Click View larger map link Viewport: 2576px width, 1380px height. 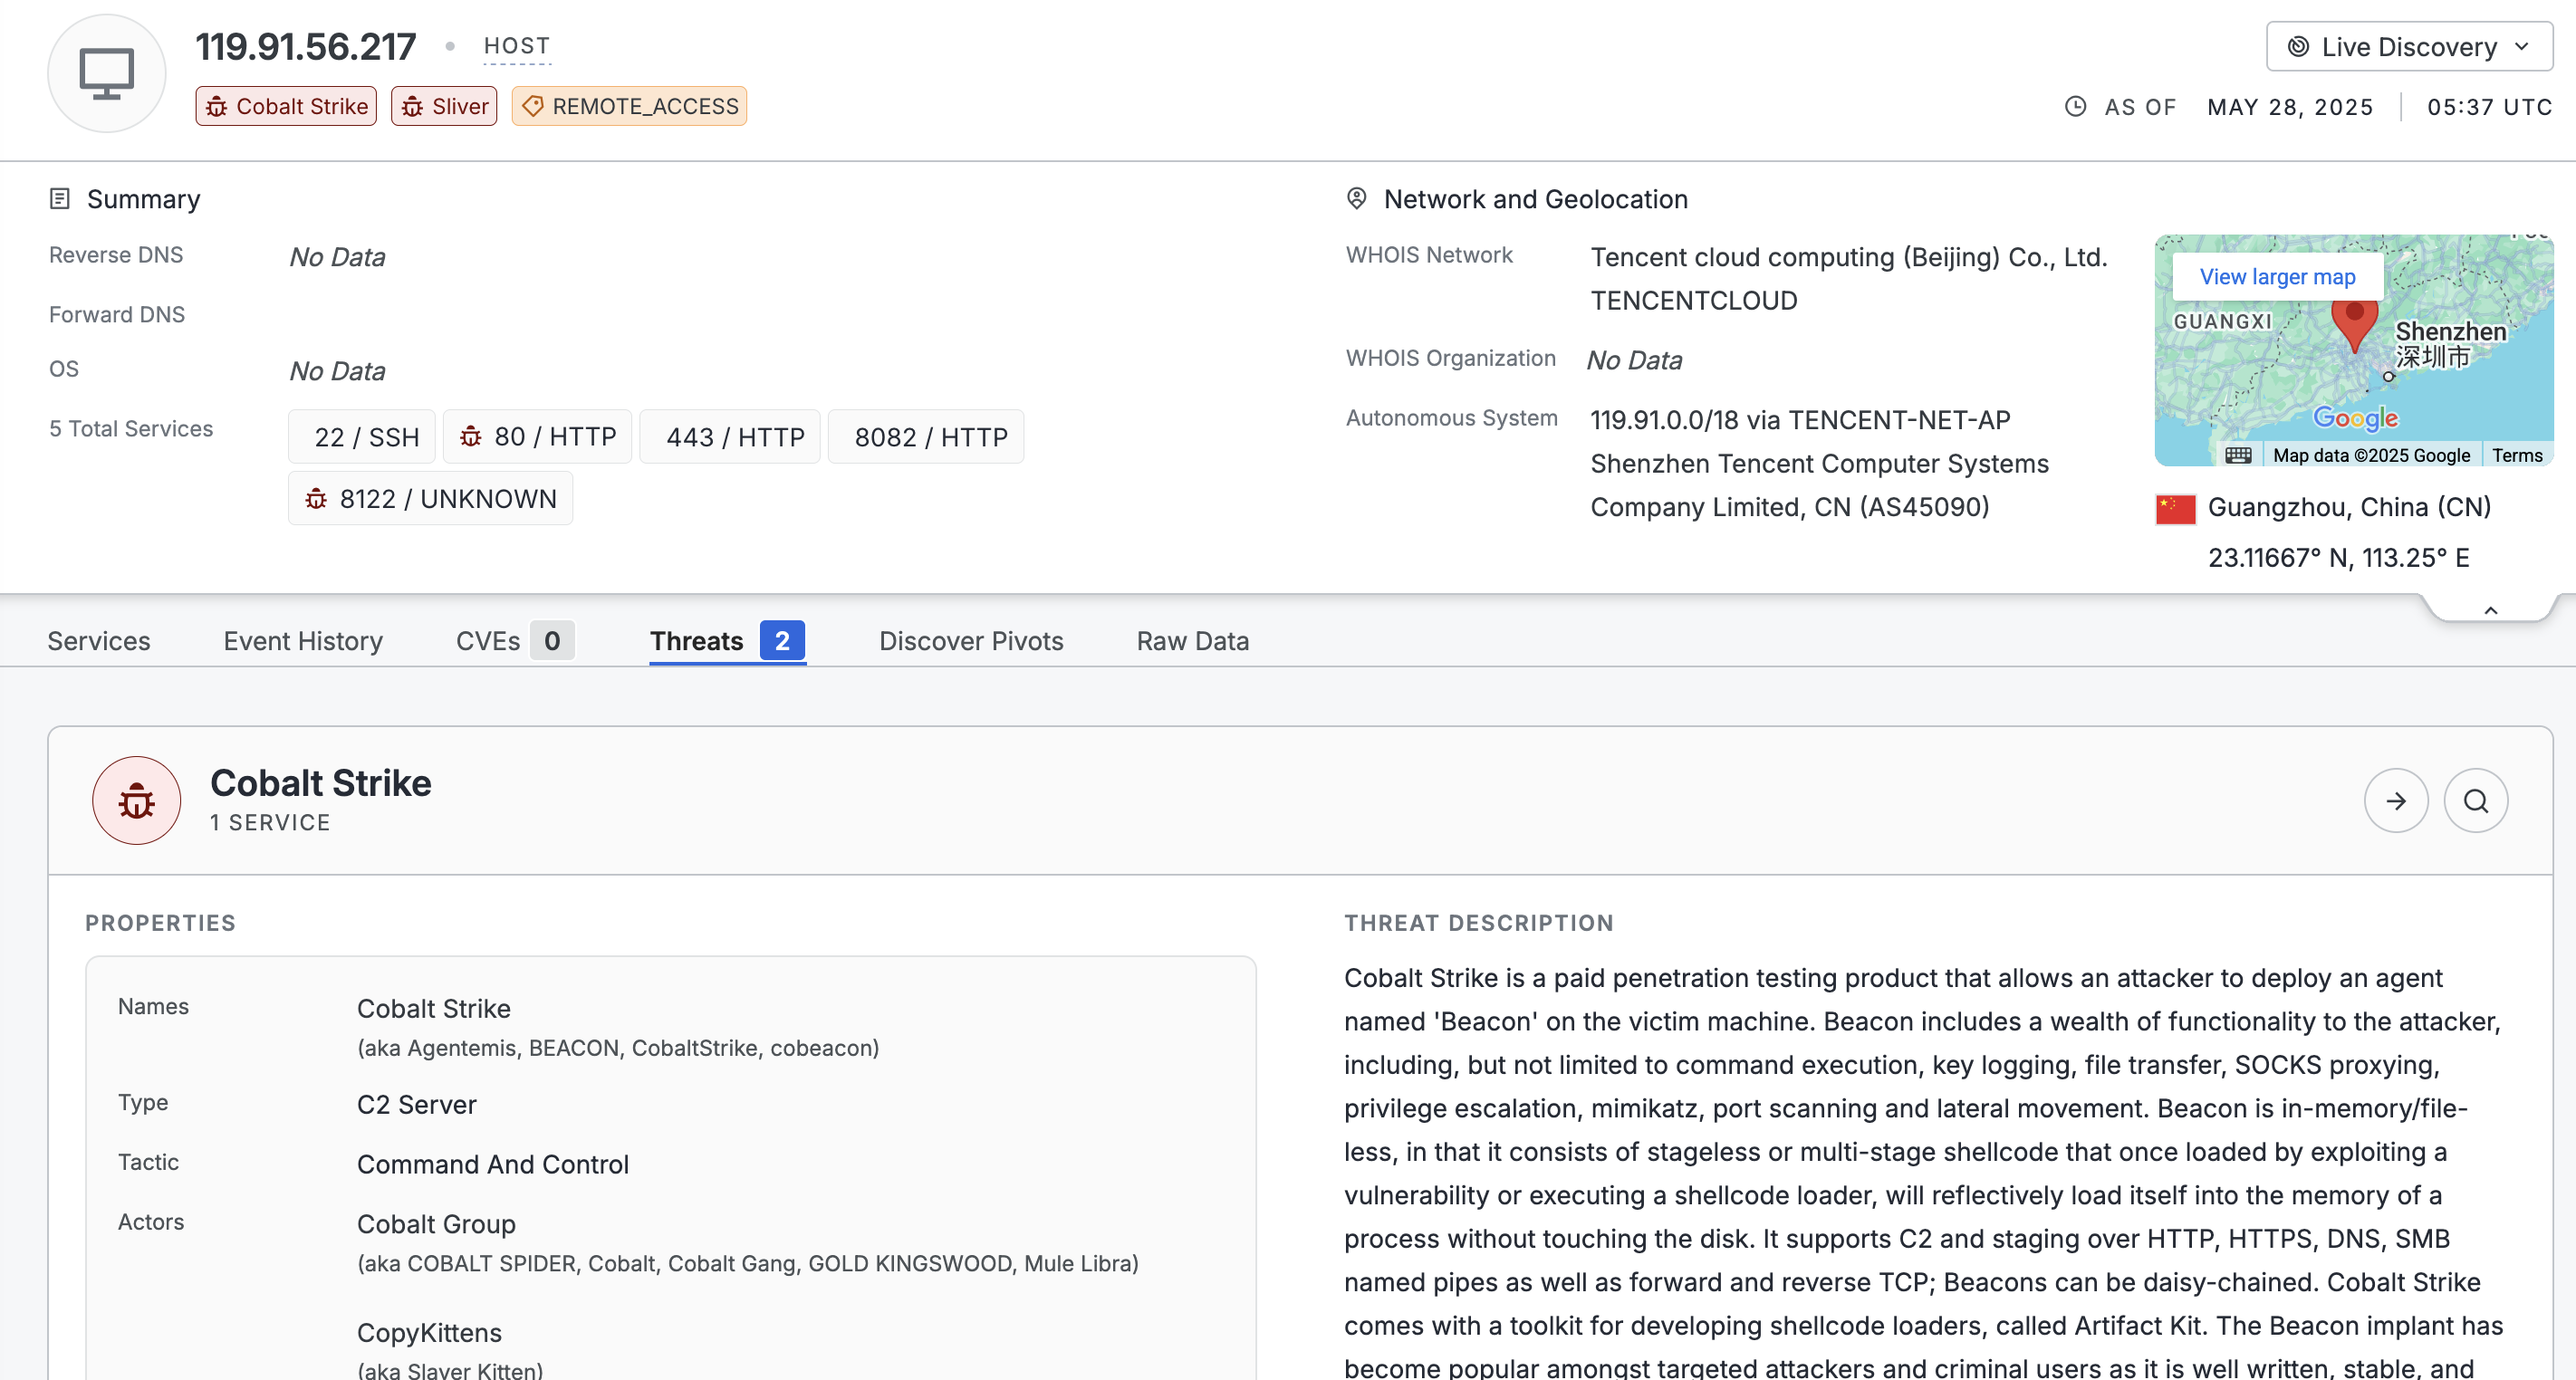[2277, 277]
